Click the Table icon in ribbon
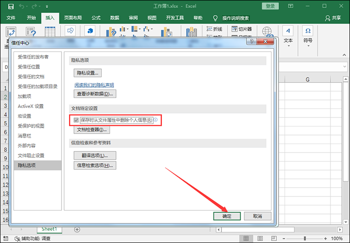This screenshot has height=243, width=350. (50, 32)
